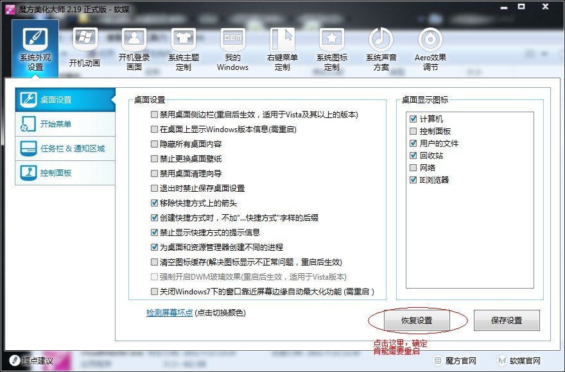The image size is (565, 372).
Task: Click 保存设置 button
Action: click(x=507, y=321)
